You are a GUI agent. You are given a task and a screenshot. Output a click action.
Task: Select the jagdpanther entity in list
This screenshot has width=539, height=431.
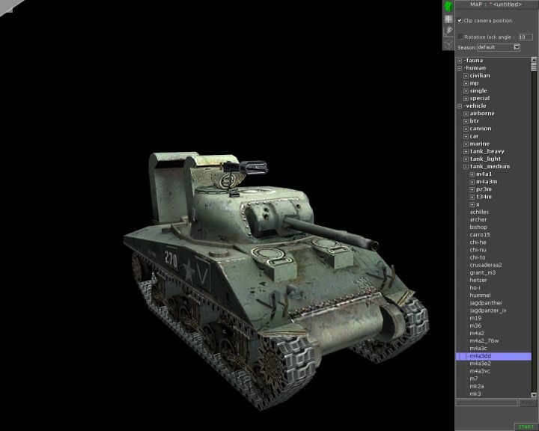(x=484, y=303)
